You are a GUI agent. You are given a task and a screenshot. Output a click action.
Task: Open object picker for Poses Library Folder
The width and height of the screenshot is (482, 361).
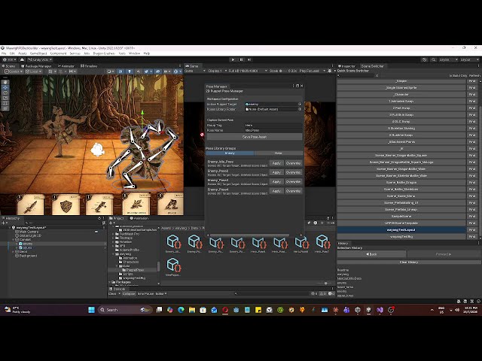tap(300, 109)
